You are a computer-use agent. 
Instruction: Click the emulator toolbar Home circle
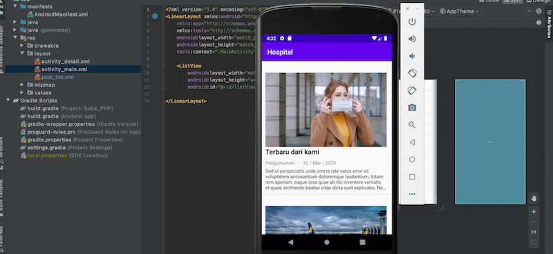click(412, 159)
